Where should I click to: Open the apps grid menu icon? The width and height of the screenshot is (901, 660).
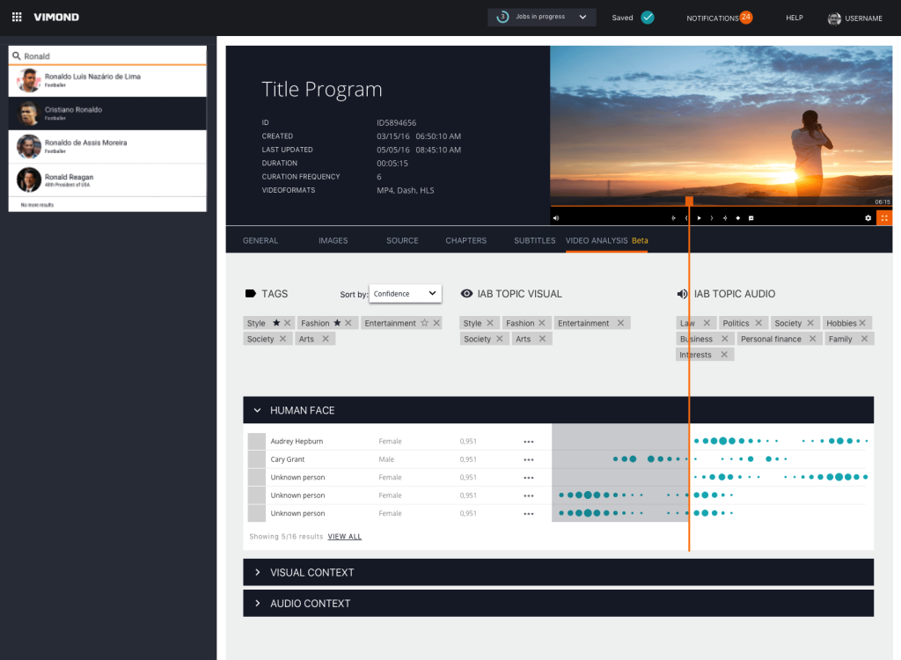17,18
